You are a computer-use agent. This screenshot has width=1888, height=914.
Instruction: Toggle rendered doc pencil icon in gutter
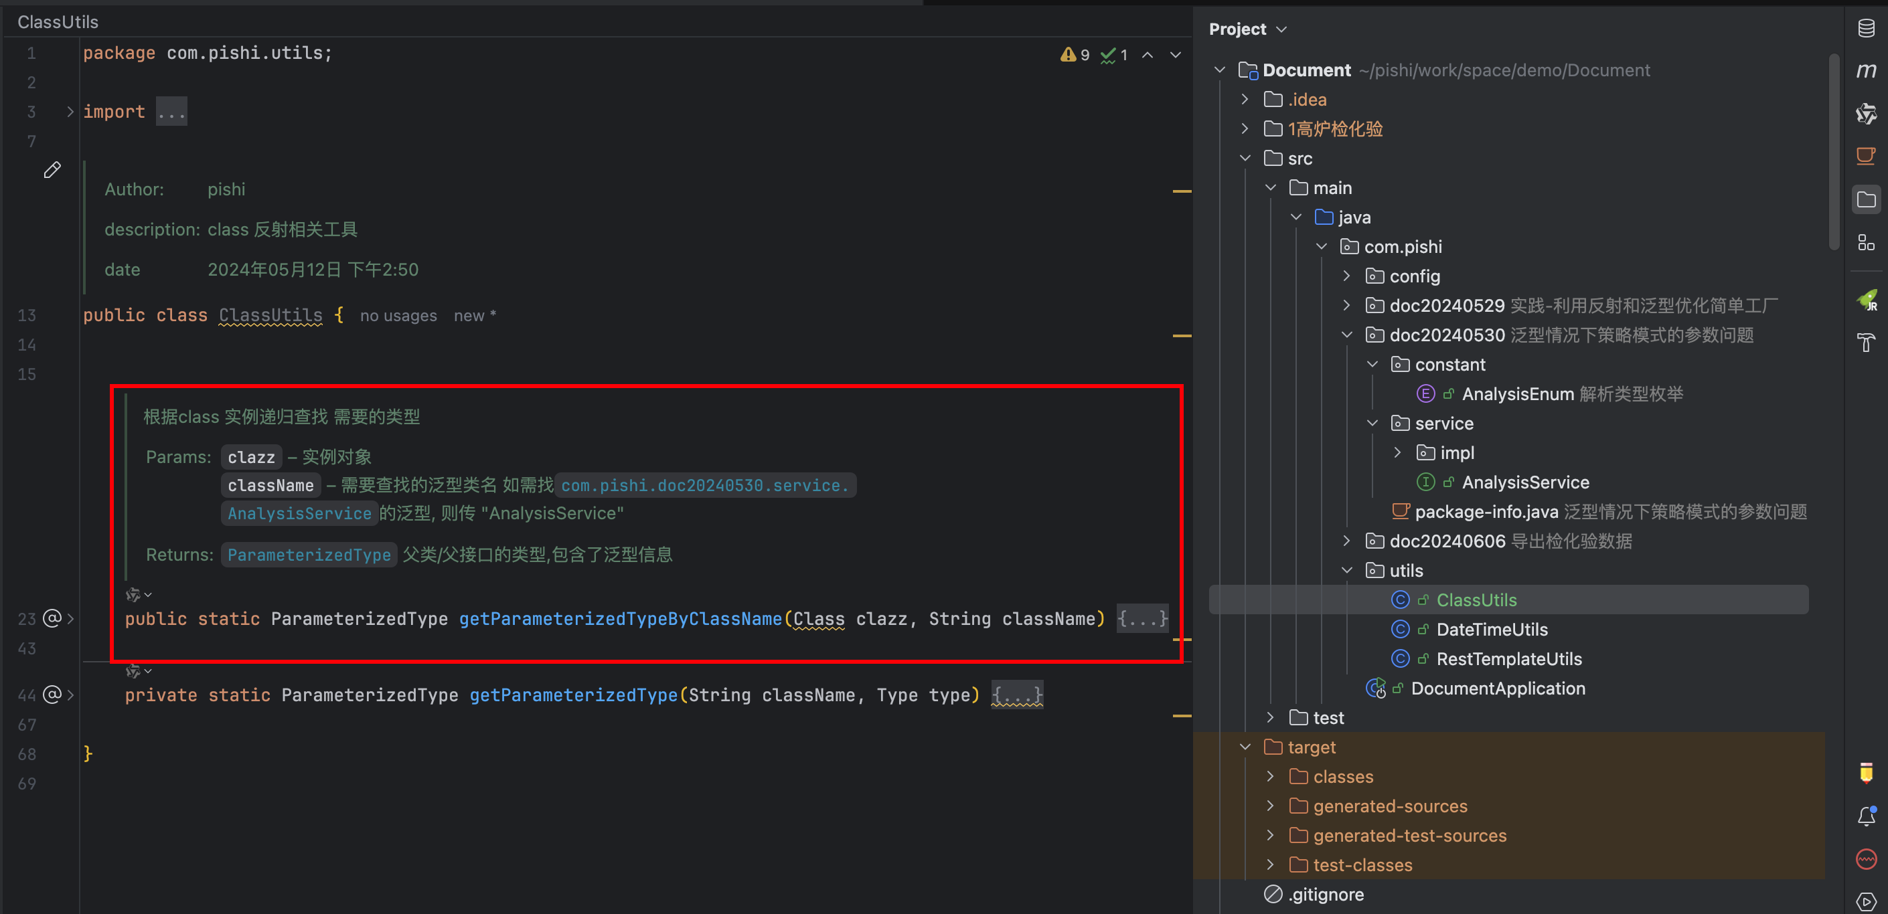(52, 170)
